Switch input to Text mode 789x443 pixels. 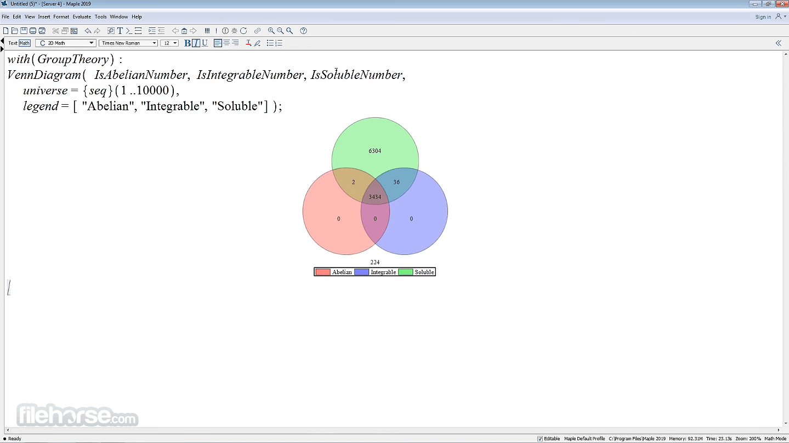13,43
